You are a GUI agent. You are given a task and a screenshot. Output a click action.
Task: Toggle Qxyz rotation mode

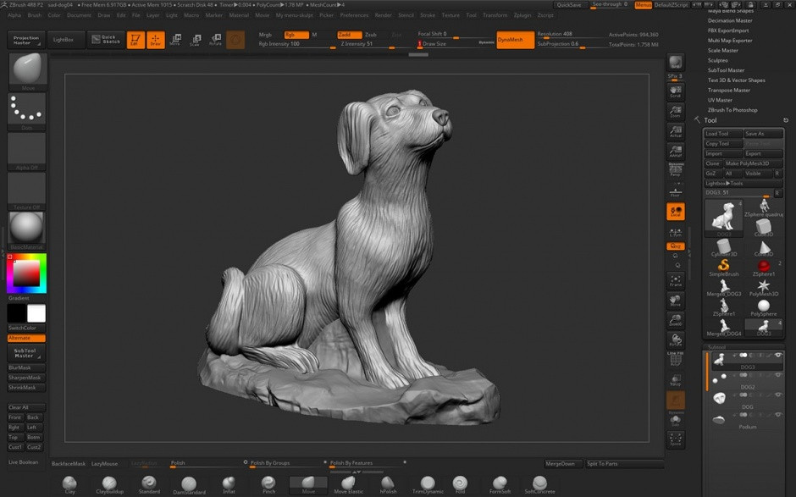tap(675, 246)
